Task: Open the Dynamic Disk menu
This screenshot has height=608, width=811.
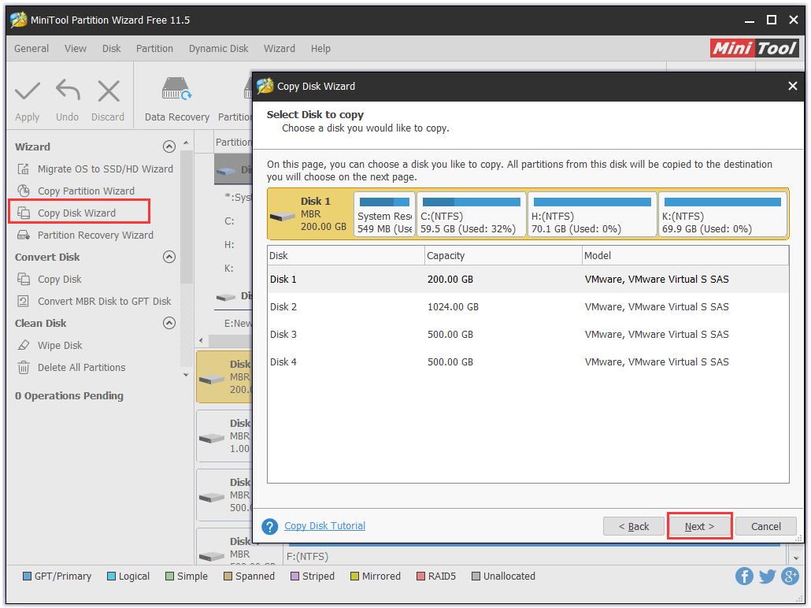Action: pos(218,49)
